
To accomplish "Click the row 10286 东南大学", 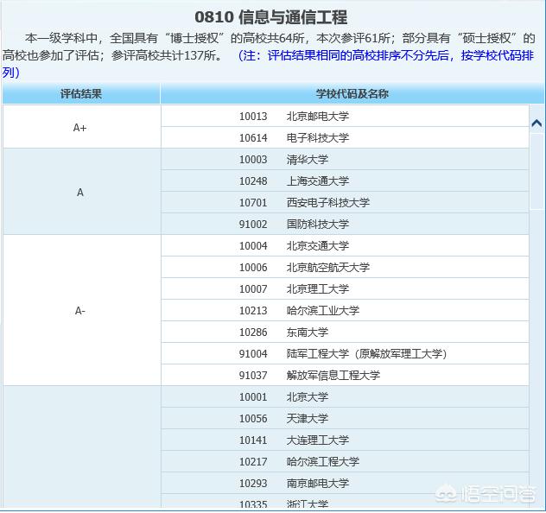I will (345, 332).
